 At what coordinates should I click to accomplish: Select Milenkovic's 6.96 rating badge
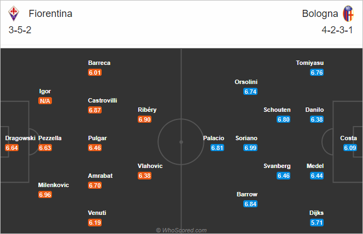coord(45,195)
